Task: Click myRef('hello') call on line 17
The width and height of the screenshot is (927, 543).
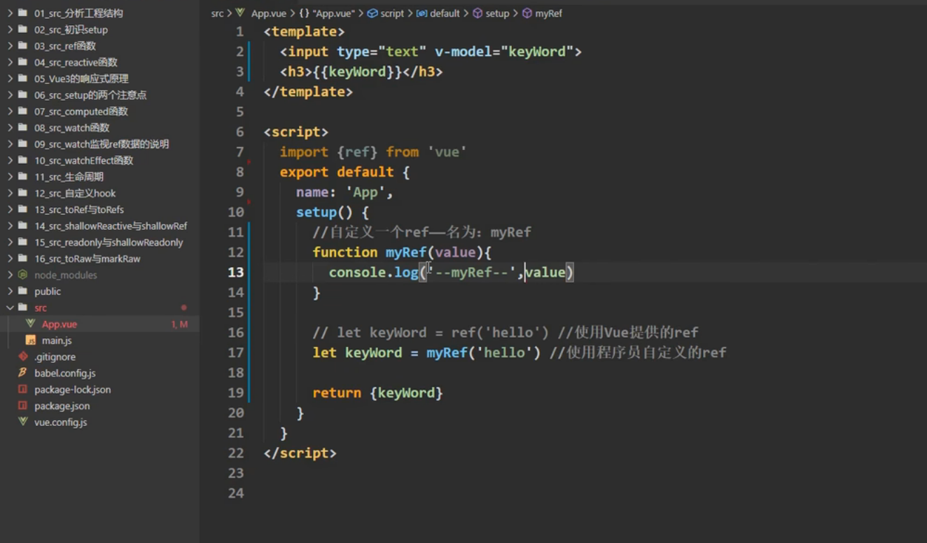Action: click(x=483, y=352)
